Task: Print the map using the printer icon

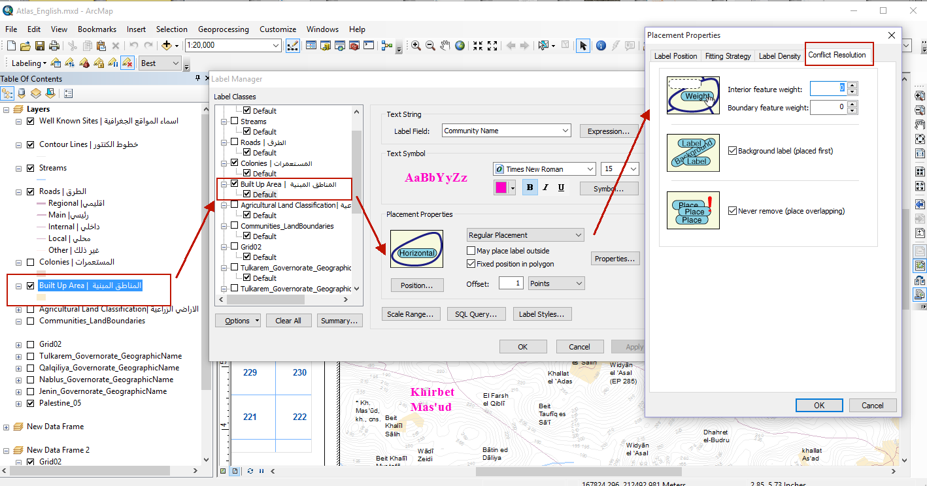Action: tap(54, 46)
